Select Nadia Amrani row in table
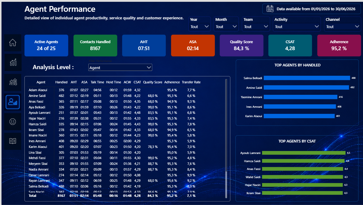363x205 pixels. pyautogui.click(x=115, y=169)
